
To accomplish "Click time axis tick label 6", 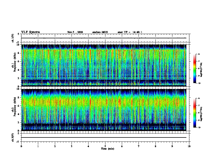I will (x=122, y=146).
